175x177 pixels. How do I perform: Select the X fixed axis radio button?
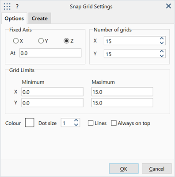16,41
